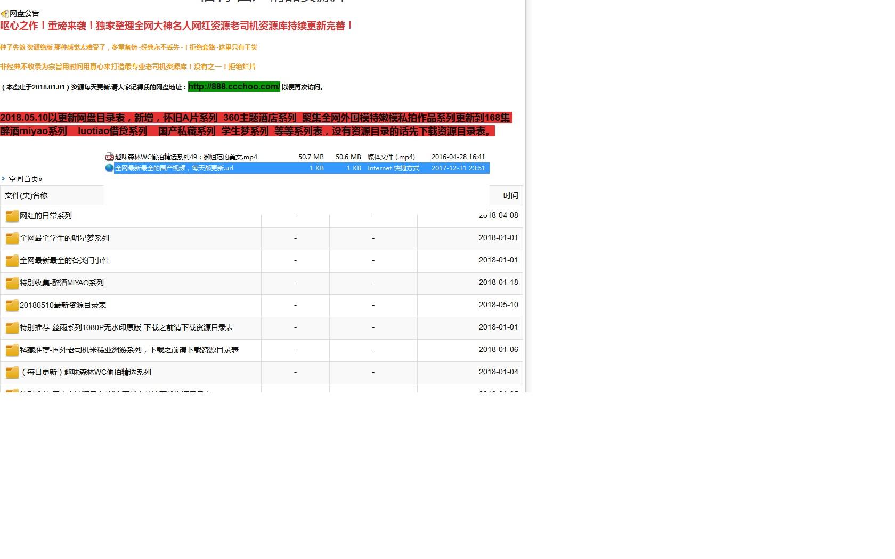
Task: Click the globe icon of the .url shortcut
Action: pyautogui.click(x=110, y=168)
